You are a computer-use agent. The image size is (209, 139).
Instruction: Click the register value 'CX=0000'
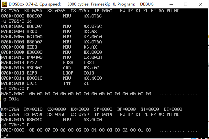click(x=57, y=110)
